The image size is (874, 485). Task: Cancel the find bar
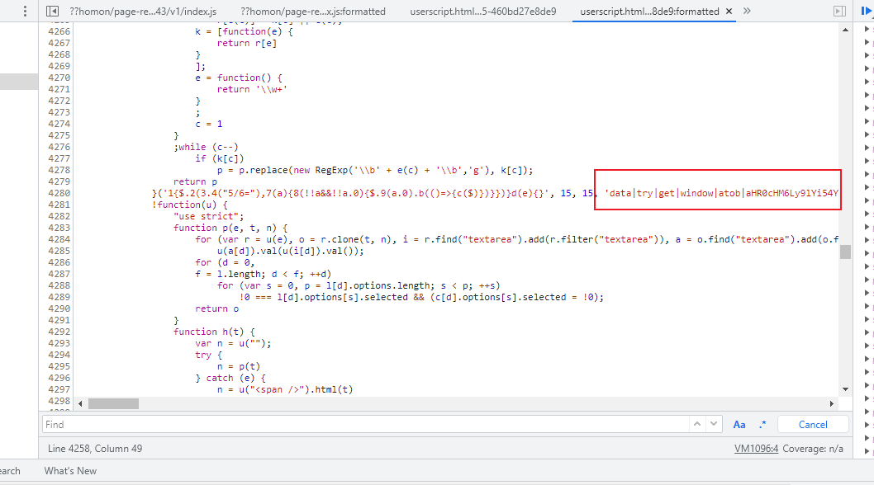[813, 424]
